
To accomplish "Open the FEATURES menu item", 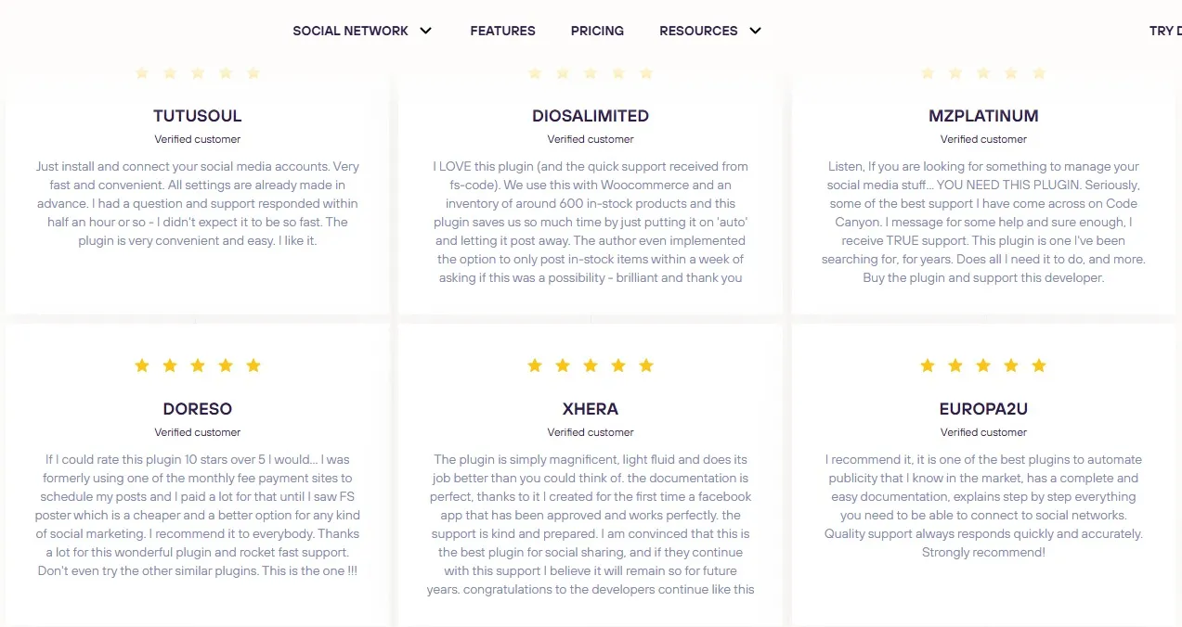I will coord(502,31).
